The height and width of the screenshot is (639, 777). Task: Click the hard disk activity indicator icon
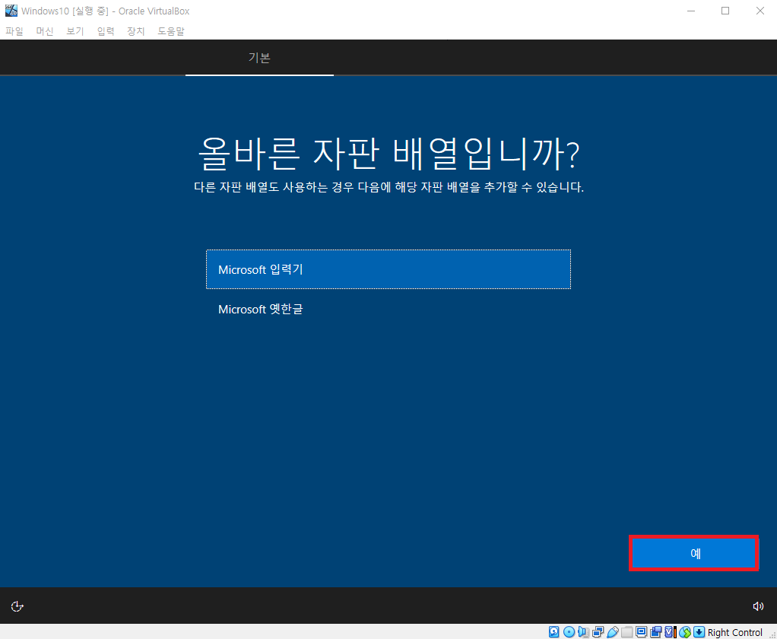[x=554, y=631]
